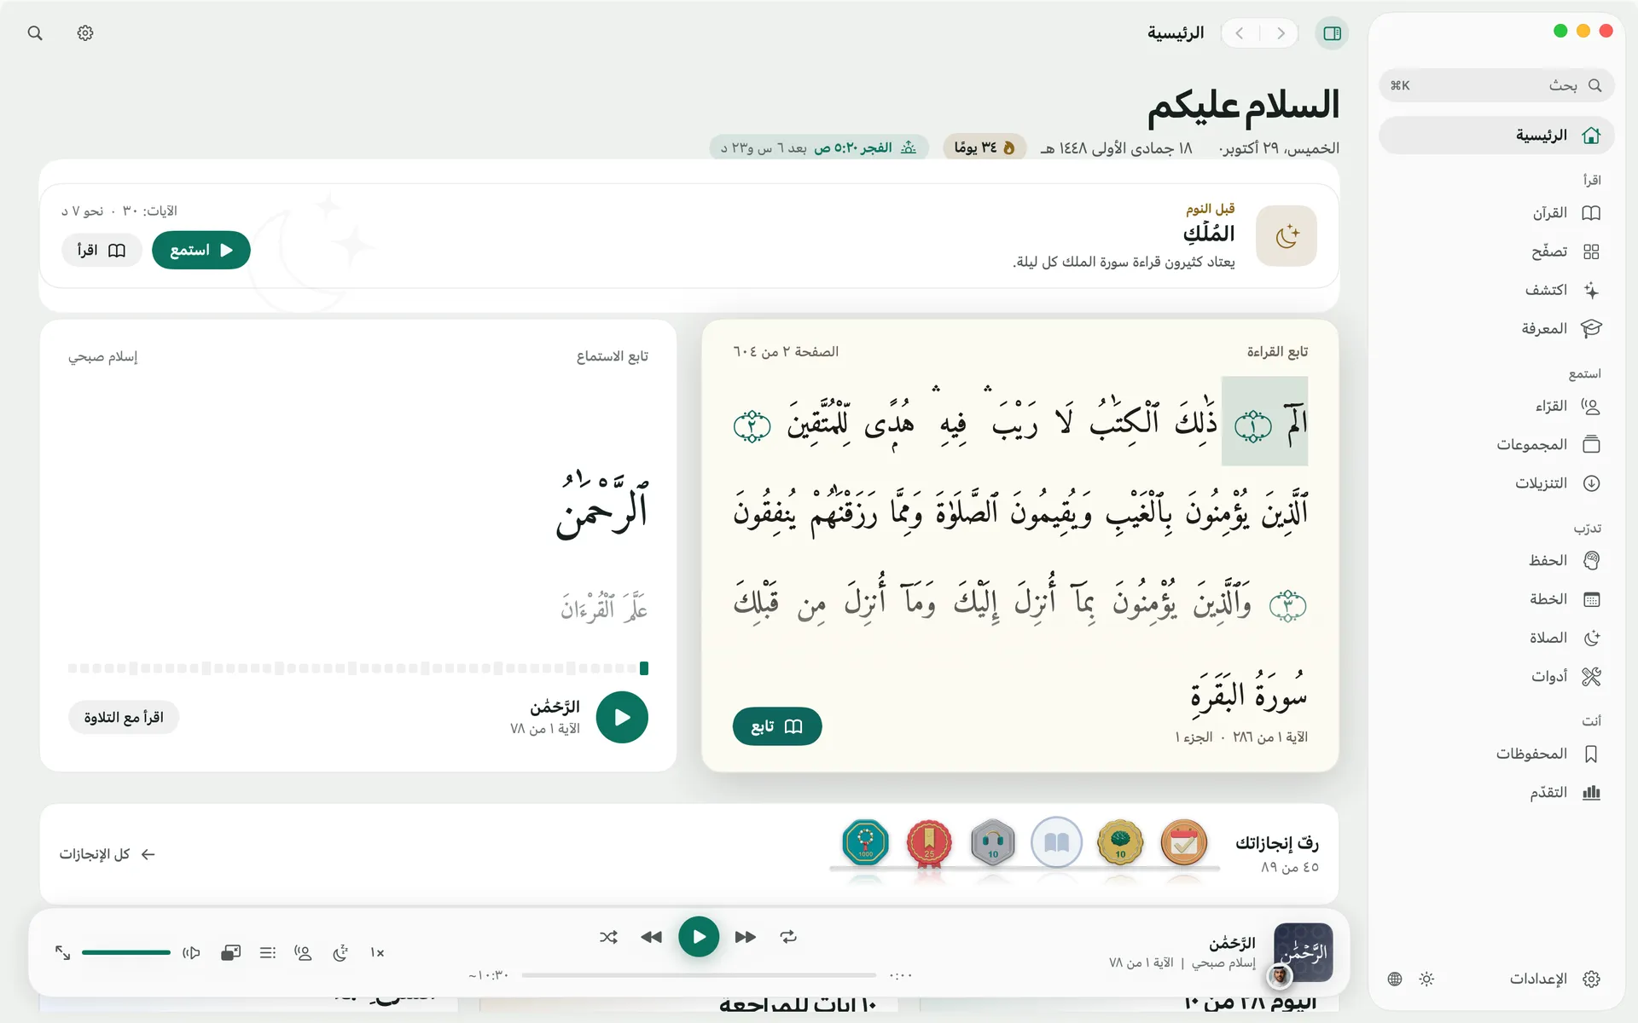
Task: Open the mini player picture-in-picture icon
Action: 230,952
